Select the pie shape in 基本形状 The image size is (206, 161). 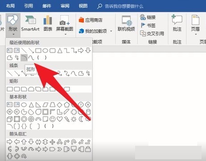pos(24,112)
